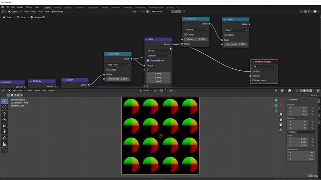Toggle lock on Scale X field
This screenshot has height=180, width=321.
click(x=312, y=139)
